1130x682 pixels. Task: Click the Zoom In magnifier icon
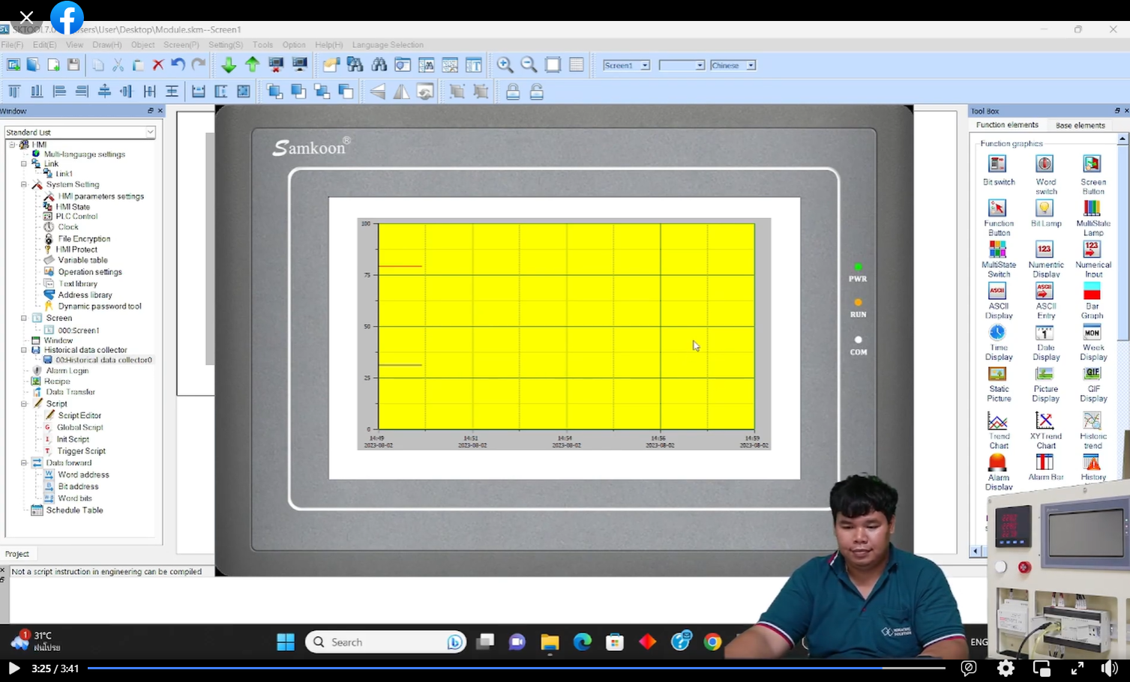[505, 65]
